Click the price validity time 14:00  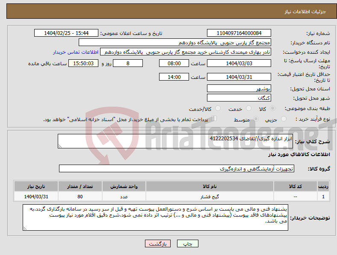point(174,77)
